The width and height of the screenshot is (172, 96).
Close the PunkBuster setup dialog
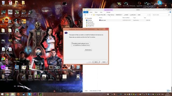[107, 29]
